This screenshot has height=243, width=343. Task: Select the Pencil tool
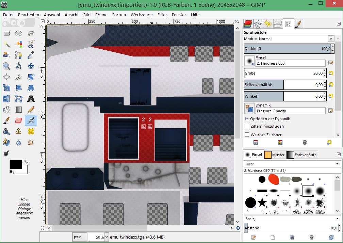pyautogui.click(x=31, y=109)
